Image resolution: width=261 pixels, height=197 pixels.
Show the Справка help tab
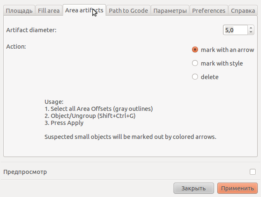pyautogui.click(x=243, y=10)
